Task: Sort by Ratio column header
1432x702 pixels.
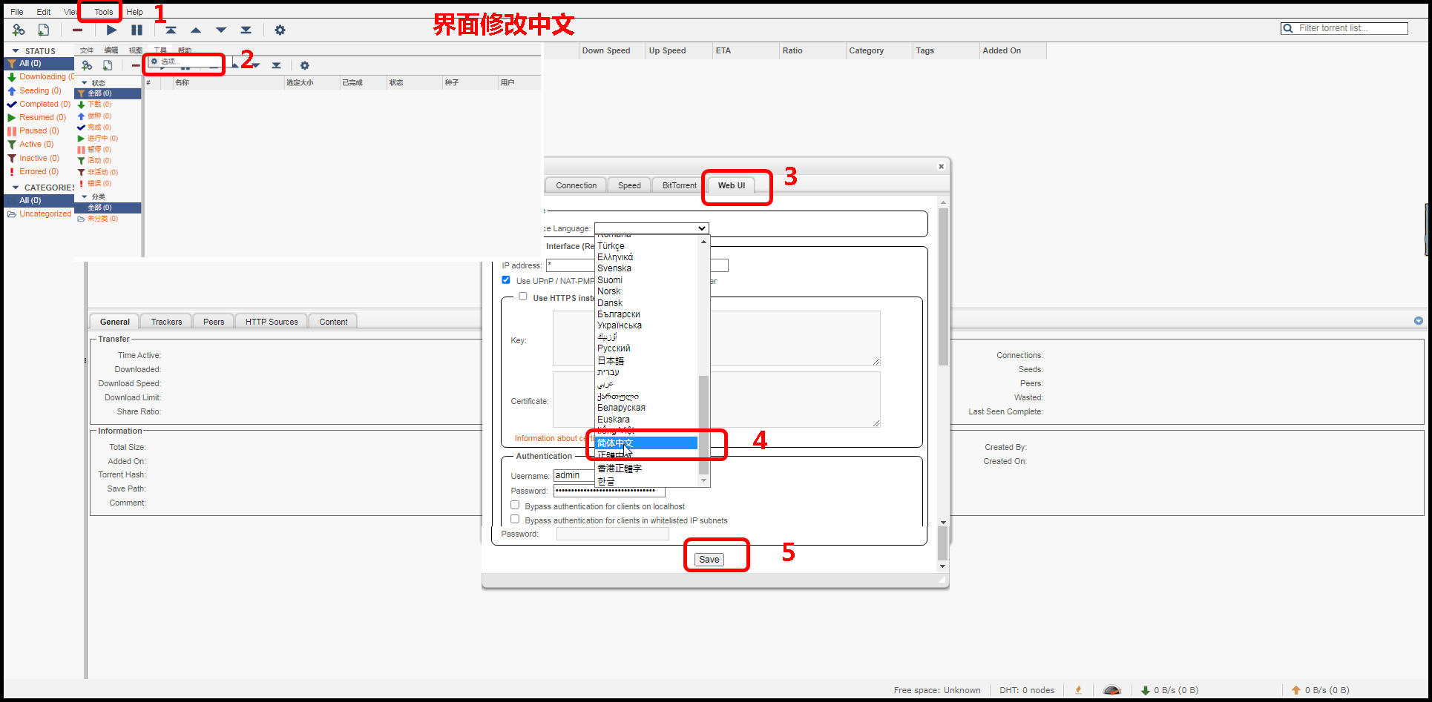Action: [x=812, y=50]
